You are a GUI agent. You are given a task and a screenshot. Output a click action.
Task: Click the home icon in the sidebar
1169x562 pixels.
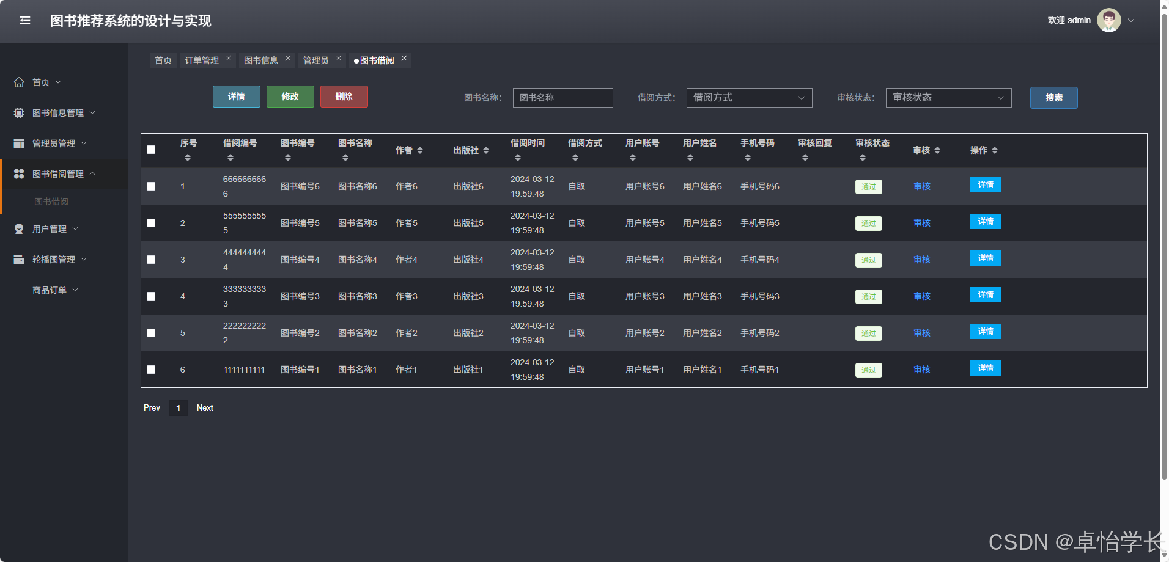[x=19, y=82]
